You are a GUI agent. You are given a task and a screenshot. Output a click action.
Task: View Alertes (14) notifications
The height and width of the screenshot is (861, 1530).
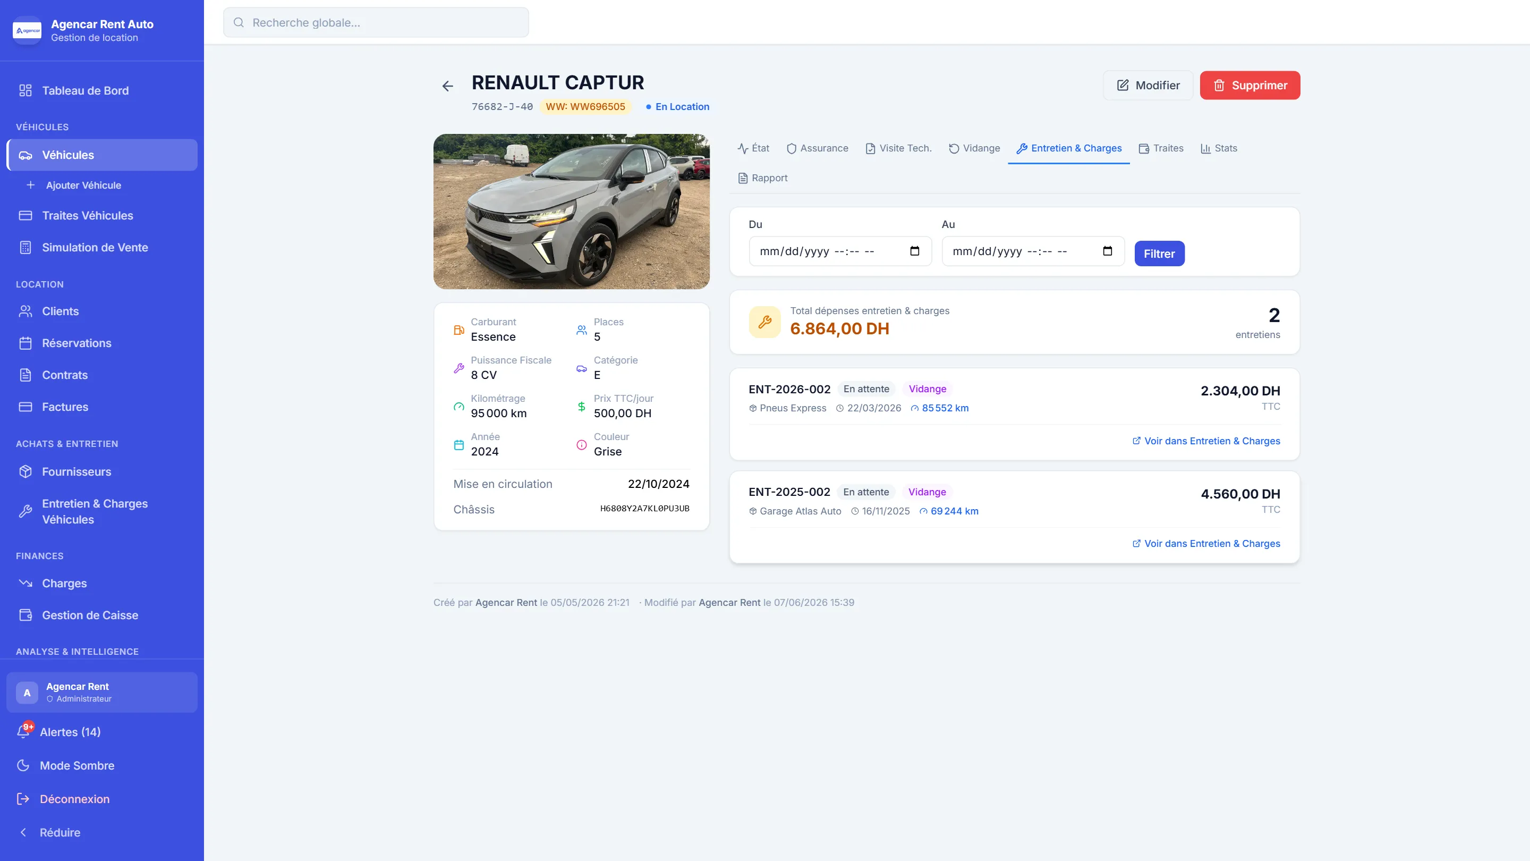101,731
